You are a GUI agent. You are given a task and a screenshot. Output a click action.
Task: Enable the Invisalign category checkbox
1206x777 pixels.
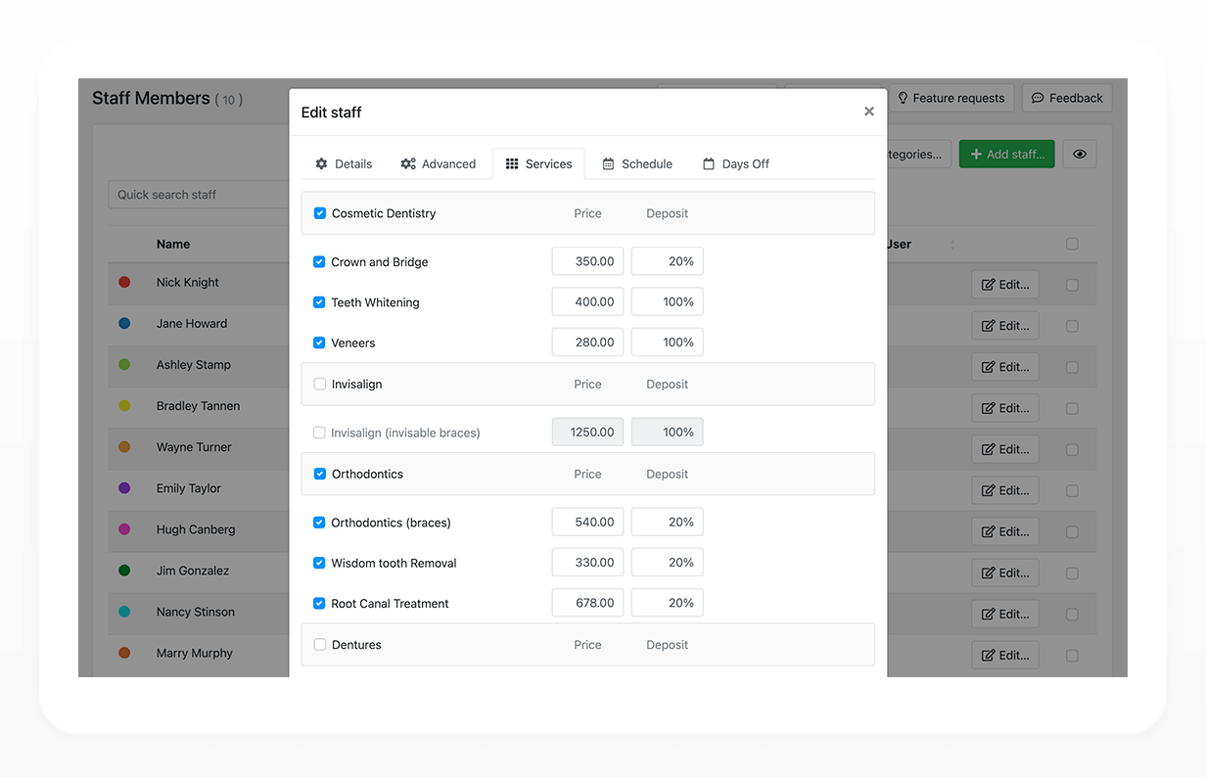pyautogui.click(x=320, y=385)
